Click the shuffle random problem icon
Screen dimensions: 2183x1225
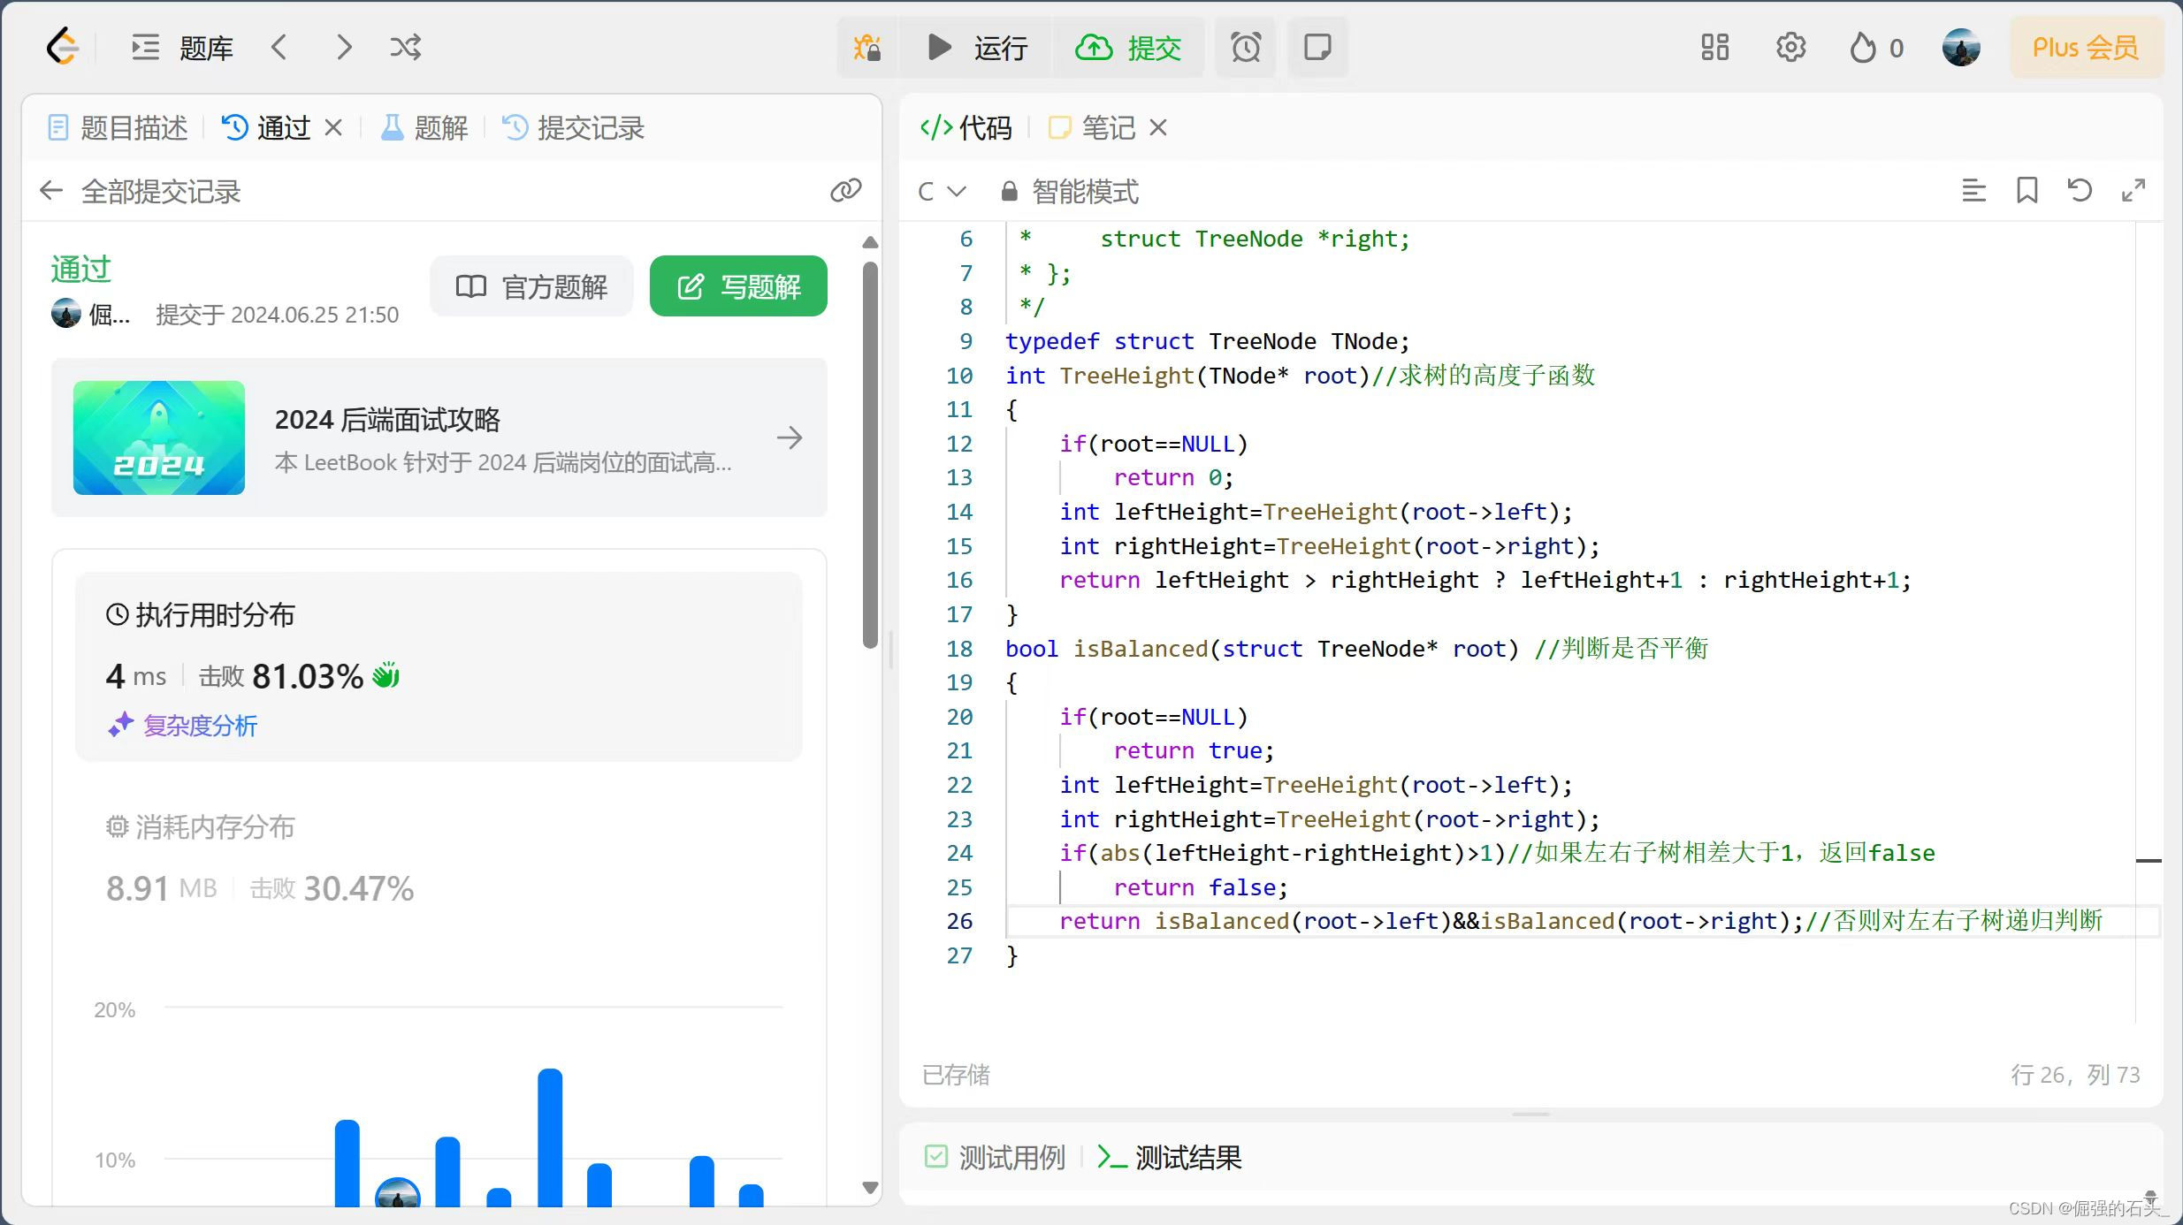[406, 47]
